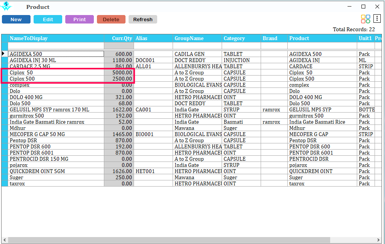Click the Refresh button
The height and width of the screenshot is (244, 385).
[143, 19]
